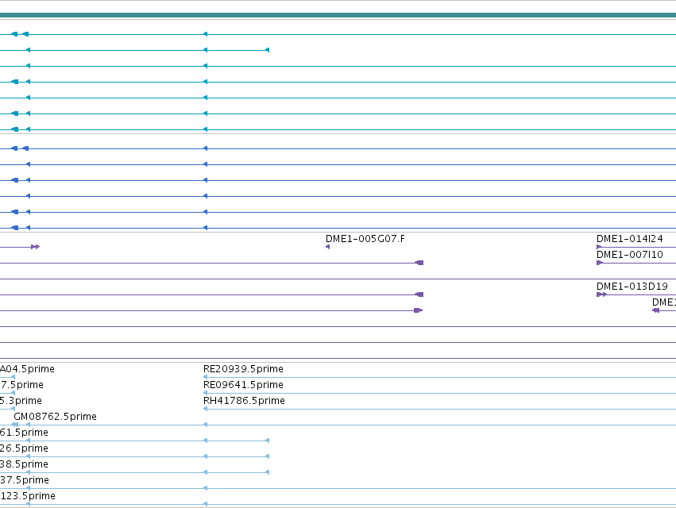Screen dimensions: 676x508
Task: Select the arrowhead starting the RH41786.5prime feature
Action: pos(205,409)
